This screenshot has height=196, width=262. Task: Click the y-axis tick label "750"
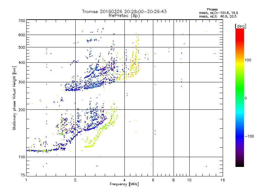click(x=22, y=21)
